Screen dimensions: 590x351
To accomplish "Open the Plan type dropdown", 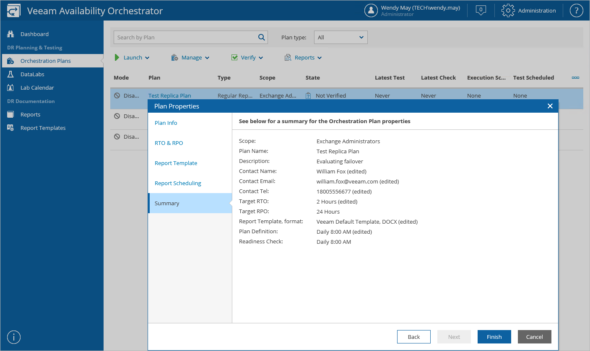I will [x=340, y=37].
